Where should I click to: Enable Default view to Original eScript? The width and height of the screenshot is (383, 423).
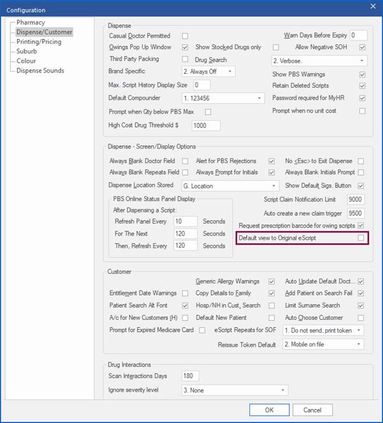coord(361,238)
